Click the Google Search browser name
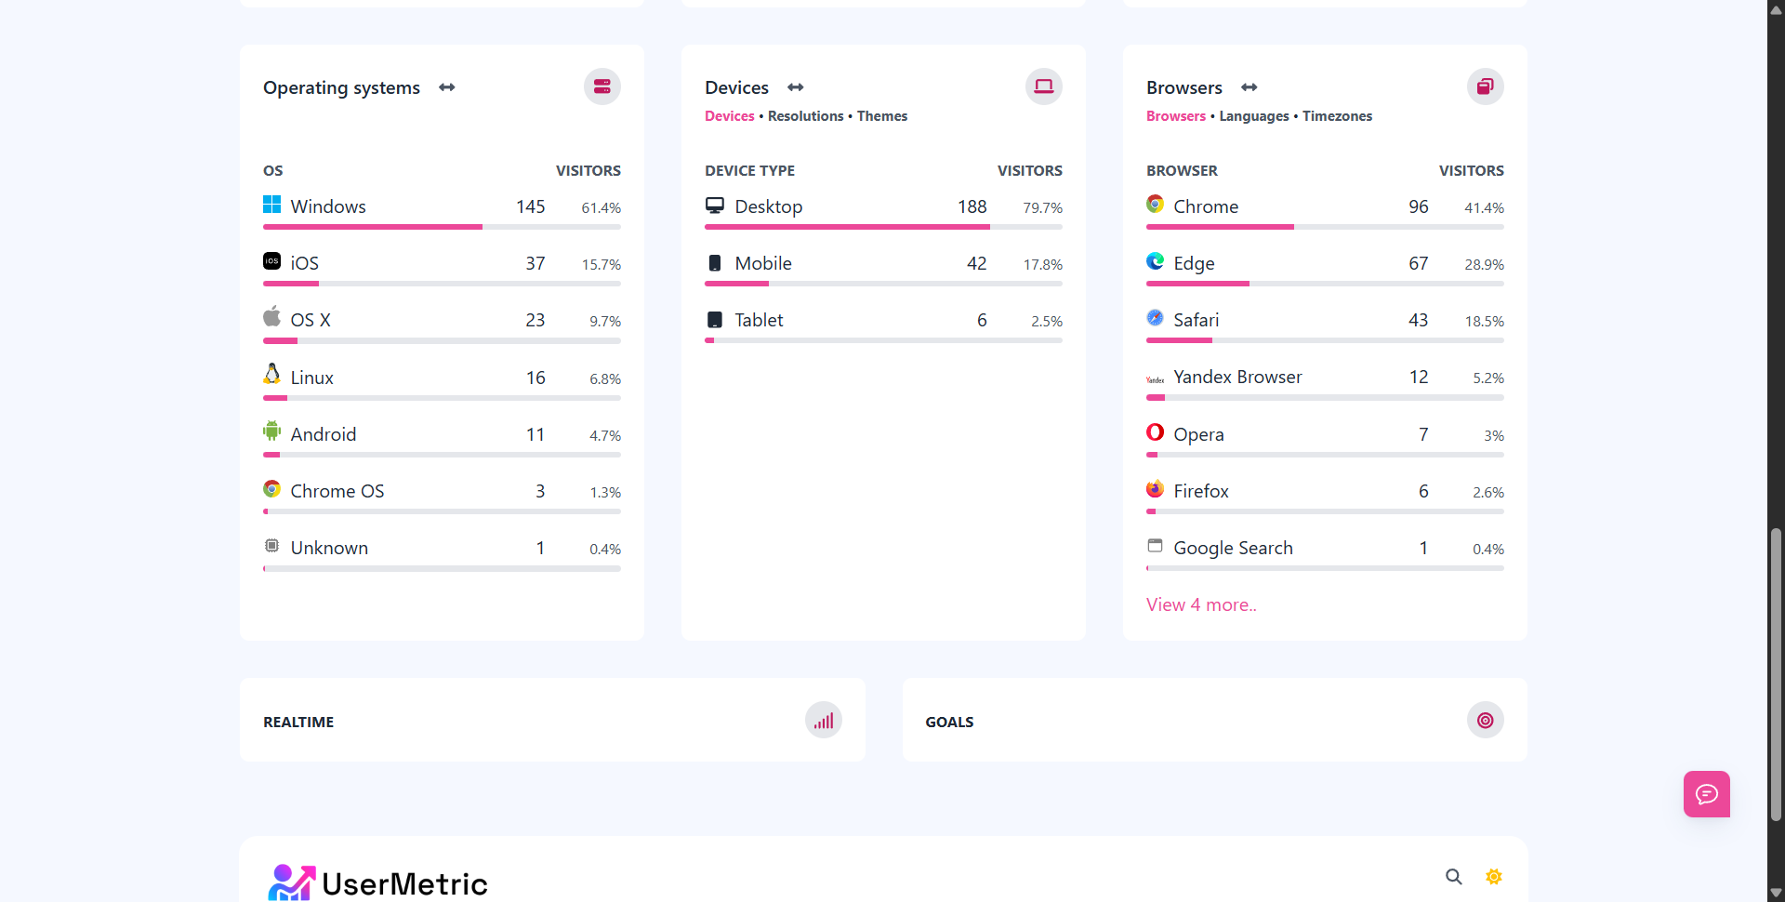 tap(1233, 548)
